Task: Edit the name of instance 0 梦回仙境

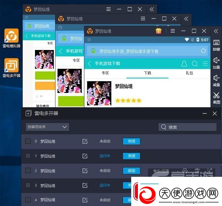Action: coord(85,141)
